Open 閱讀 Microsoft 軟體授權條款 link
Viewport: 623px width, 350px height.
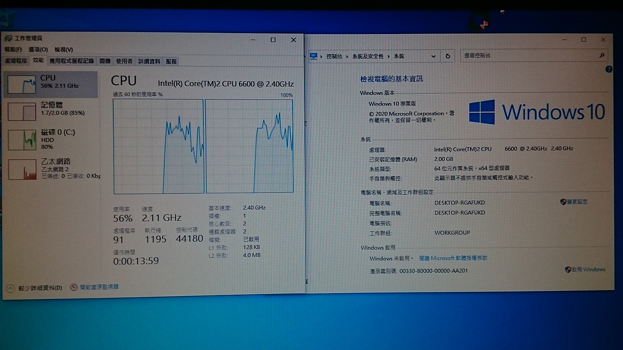[453, 258]
